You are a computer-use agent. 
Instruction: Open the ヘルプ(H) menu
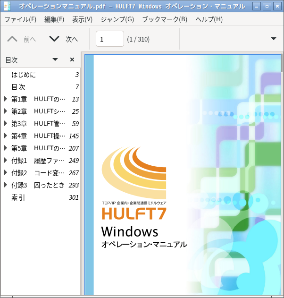pyautogui.click(x=209, y=19)
